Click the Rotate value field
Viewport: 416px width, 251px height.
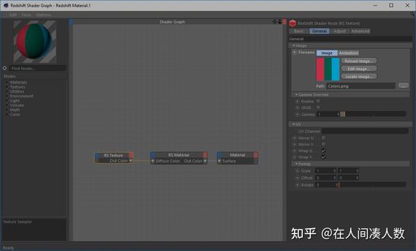[327, 185]
